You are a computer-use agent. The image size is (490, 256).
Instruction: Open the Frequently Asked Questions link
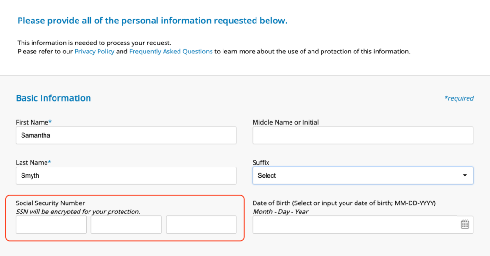coord(171,52)
